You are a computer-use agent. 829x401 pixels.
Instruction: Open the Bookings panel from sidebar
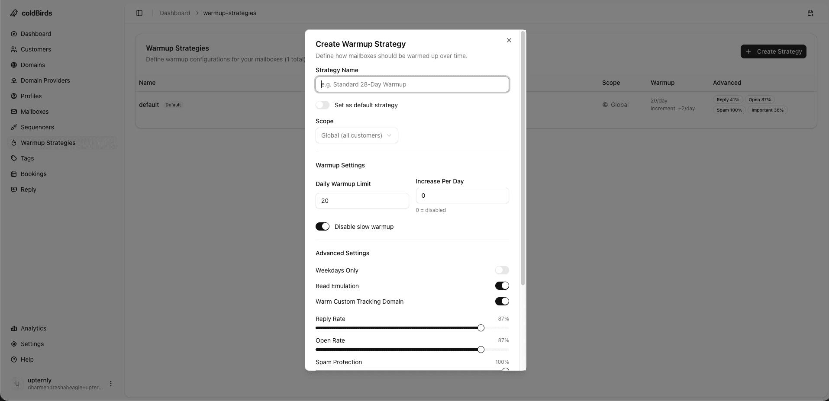coord(33,174)
